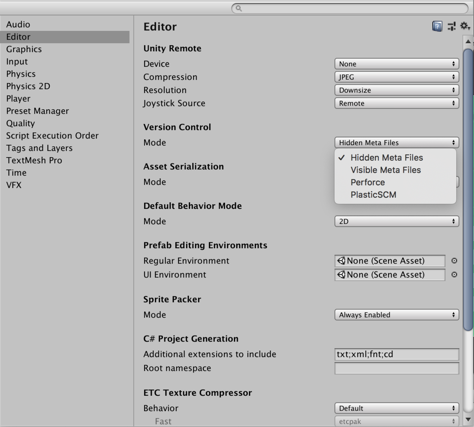Viewport: 474px width, 427px height.
Task: Edit the additional extensions field
Action: click(x=396, y=354)
